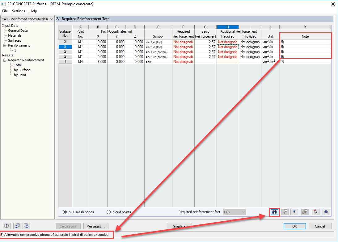Click Input Data tree heading
Screen dimensions: 338x242
point(10,26)
